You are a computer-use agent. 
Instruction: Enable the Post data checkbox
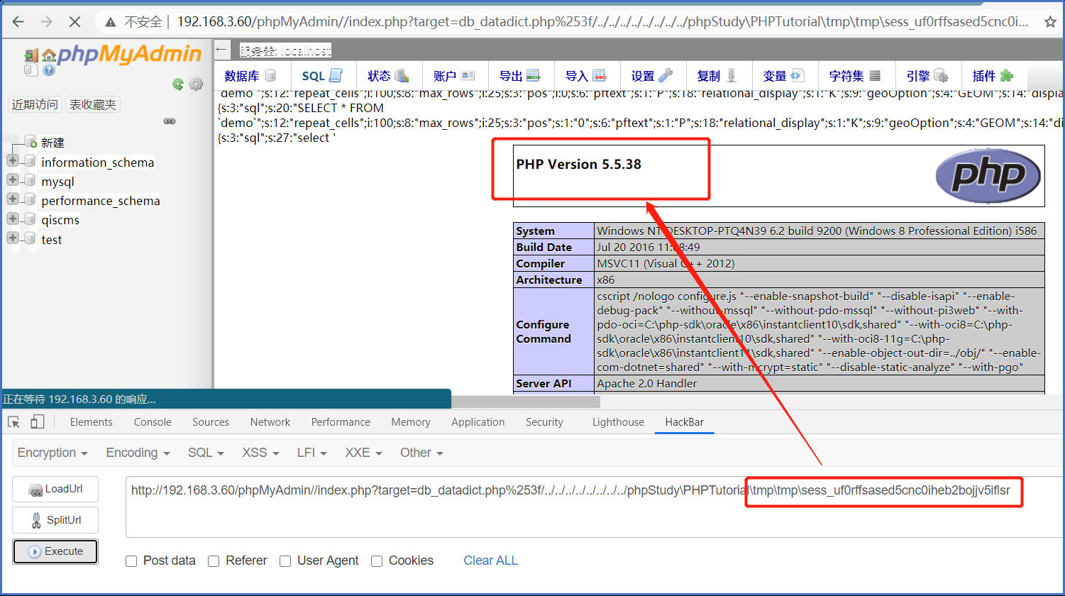131,561
